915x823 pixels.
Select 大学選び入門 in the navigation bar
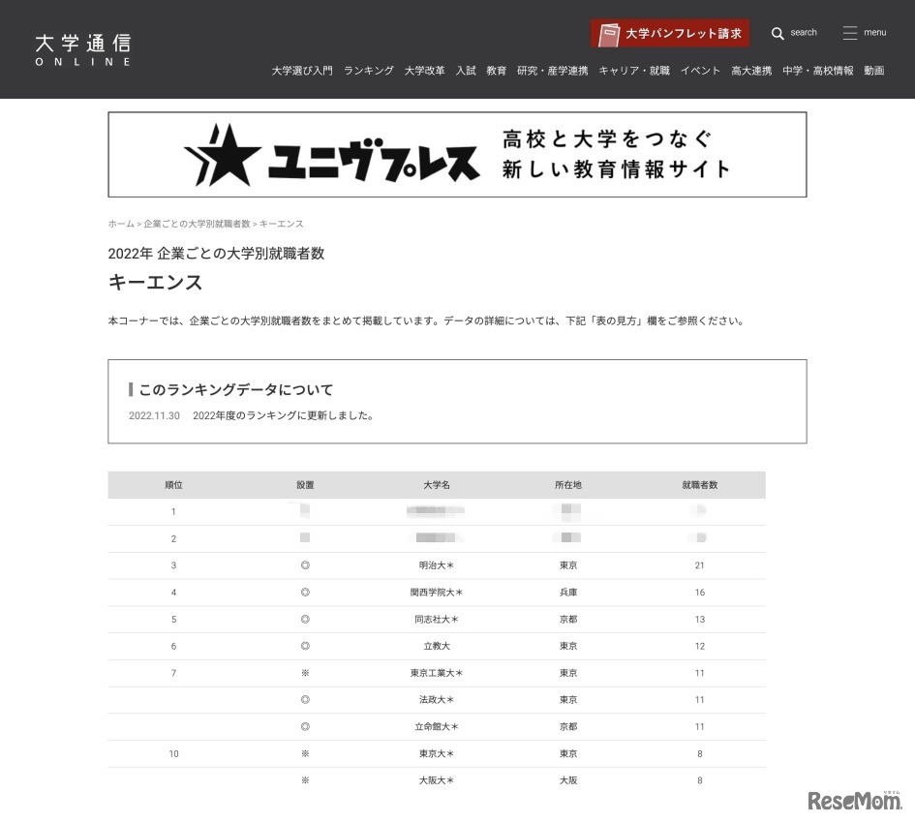pyautogui.click(x=304, y=71)
